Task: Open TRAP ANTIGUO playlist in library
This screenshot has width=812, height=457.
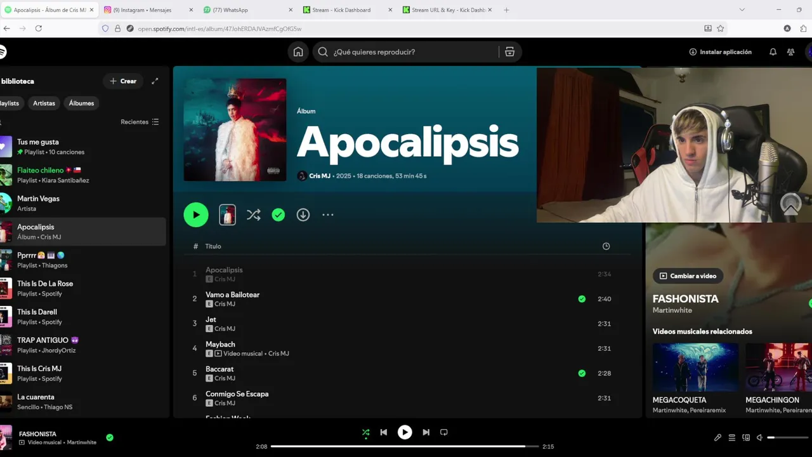Action: point(82,345)
